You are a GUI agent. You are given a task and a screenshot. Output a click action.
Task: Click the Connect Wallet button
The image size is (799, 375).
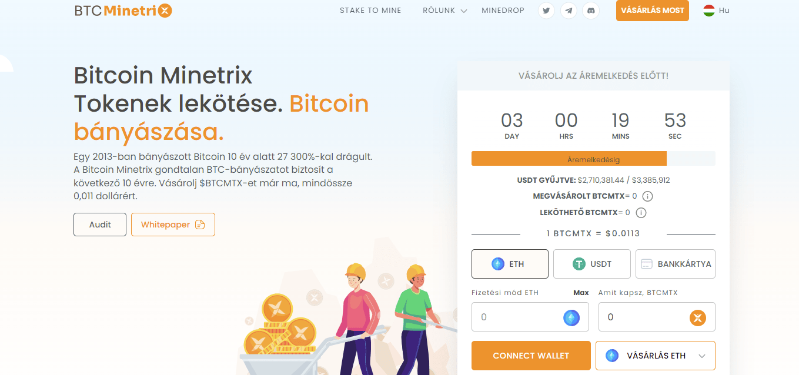coord(531,356)
